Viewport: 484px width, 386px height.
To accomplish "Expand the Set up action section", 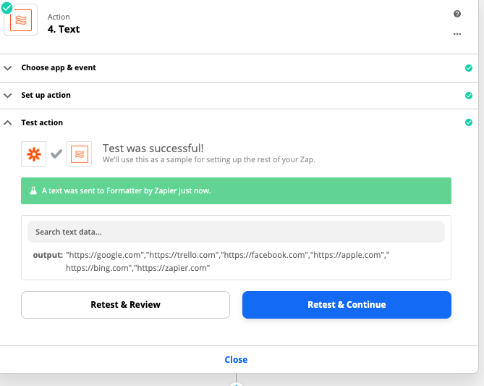I will 8,96.
